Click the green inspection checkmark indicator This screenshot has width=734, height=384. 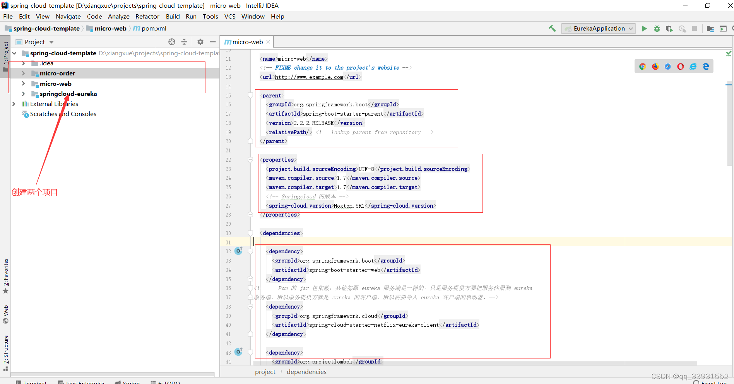(729, 53)
